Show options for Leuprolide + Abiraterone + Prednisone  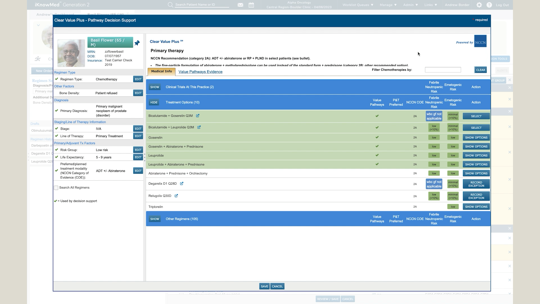click(x=476, y=164)
